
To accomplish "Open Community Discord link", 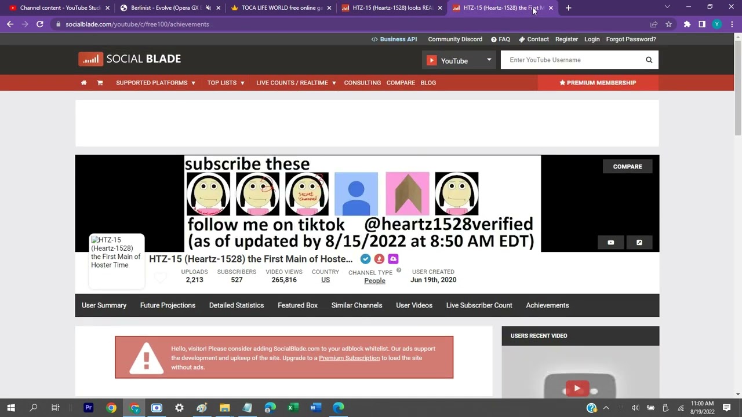I will pos(455,39).
